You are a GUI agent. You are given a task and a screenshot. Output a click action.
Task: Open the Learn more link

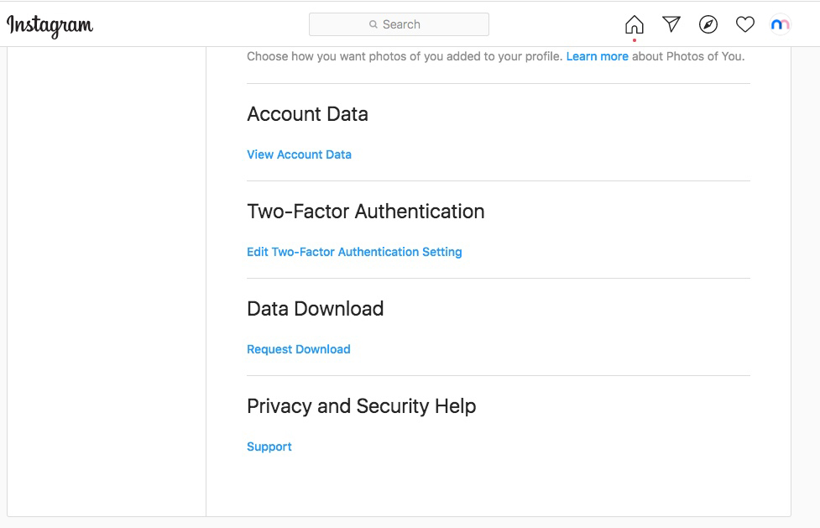pos(598,56)
